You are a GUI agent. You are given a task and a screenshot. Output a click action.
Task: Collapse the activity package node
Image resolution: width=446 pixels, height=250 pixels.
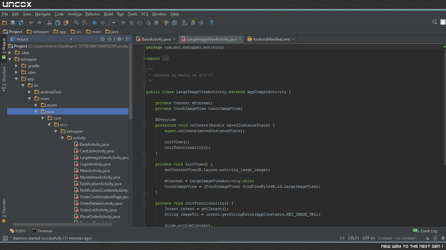point(62,138)
